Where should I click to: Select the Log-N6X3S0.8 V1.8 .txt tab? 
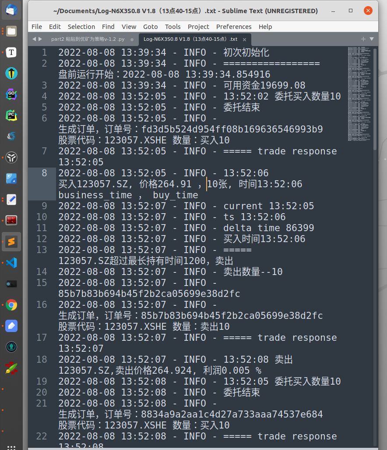point(190,39)
